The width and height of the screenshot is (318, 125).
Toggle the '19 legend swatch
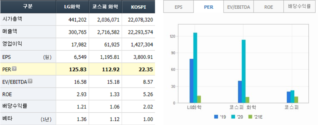pos(216,117)
